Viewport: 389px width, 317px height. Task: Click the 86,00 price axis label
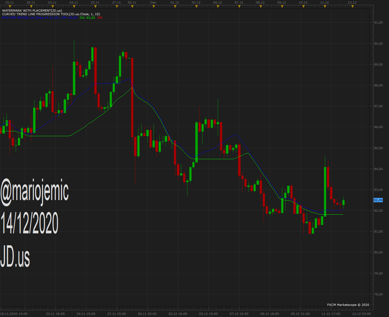(378, 127)
